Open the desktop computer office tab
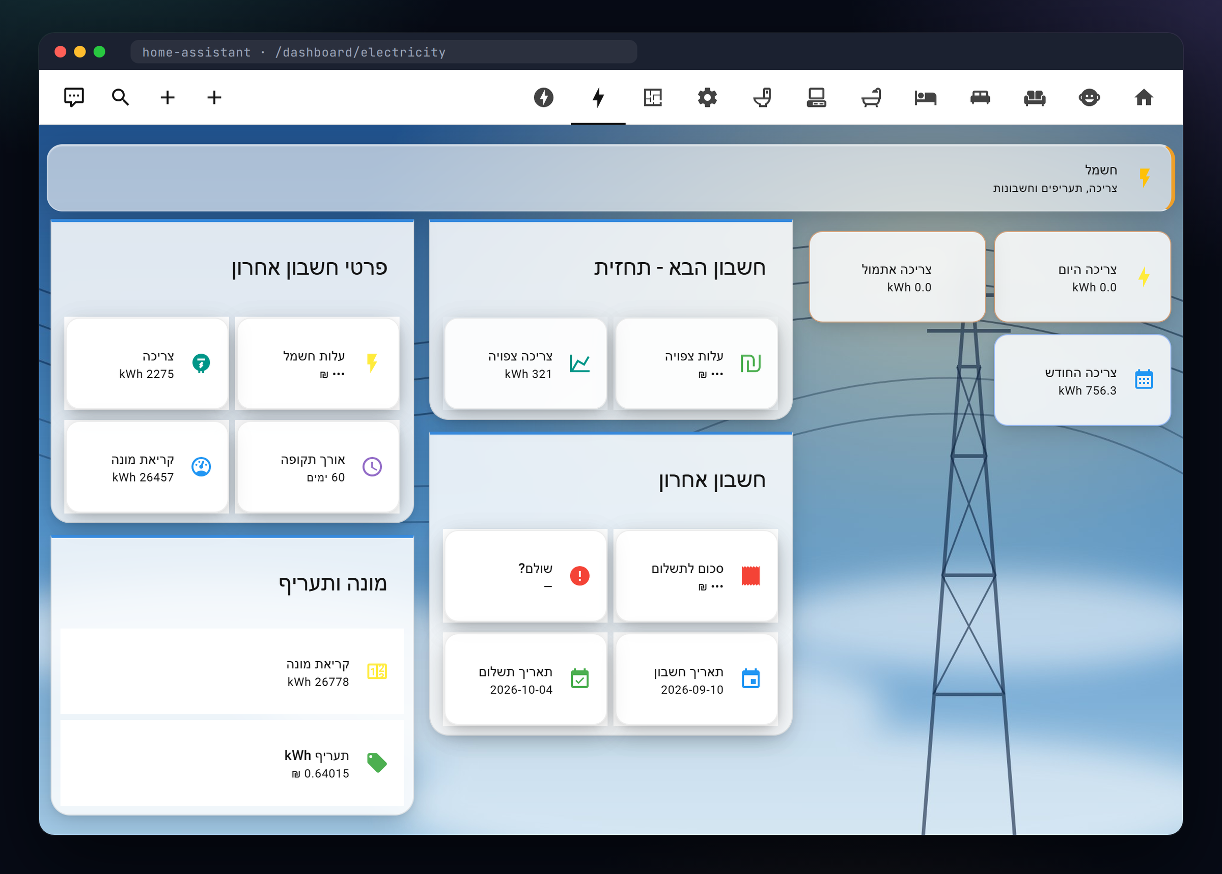 click(x=816, y=97)
